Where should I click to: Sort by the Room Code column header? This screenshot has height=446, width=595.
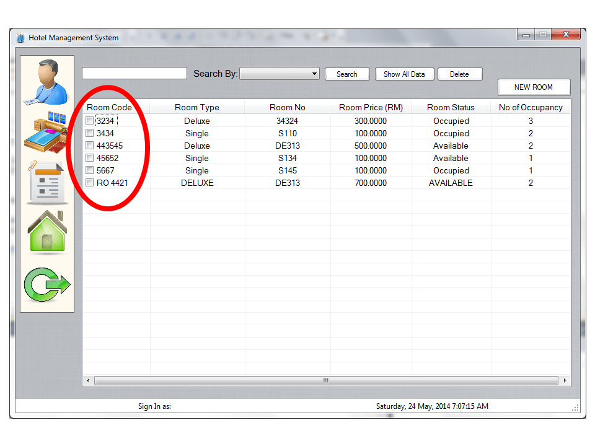[x=116, y=107]
